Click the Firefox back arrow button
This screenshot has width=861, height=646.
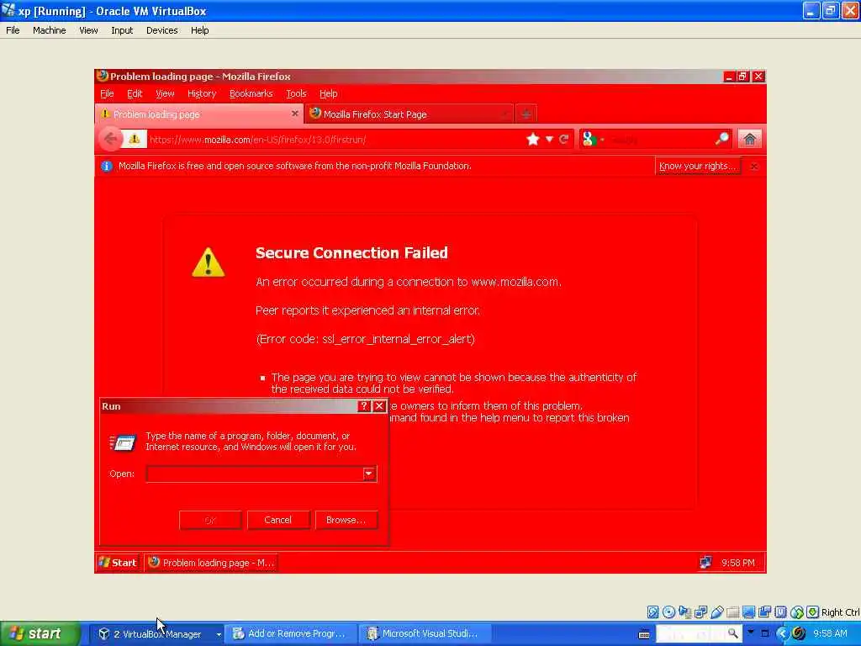click(110, 139)
